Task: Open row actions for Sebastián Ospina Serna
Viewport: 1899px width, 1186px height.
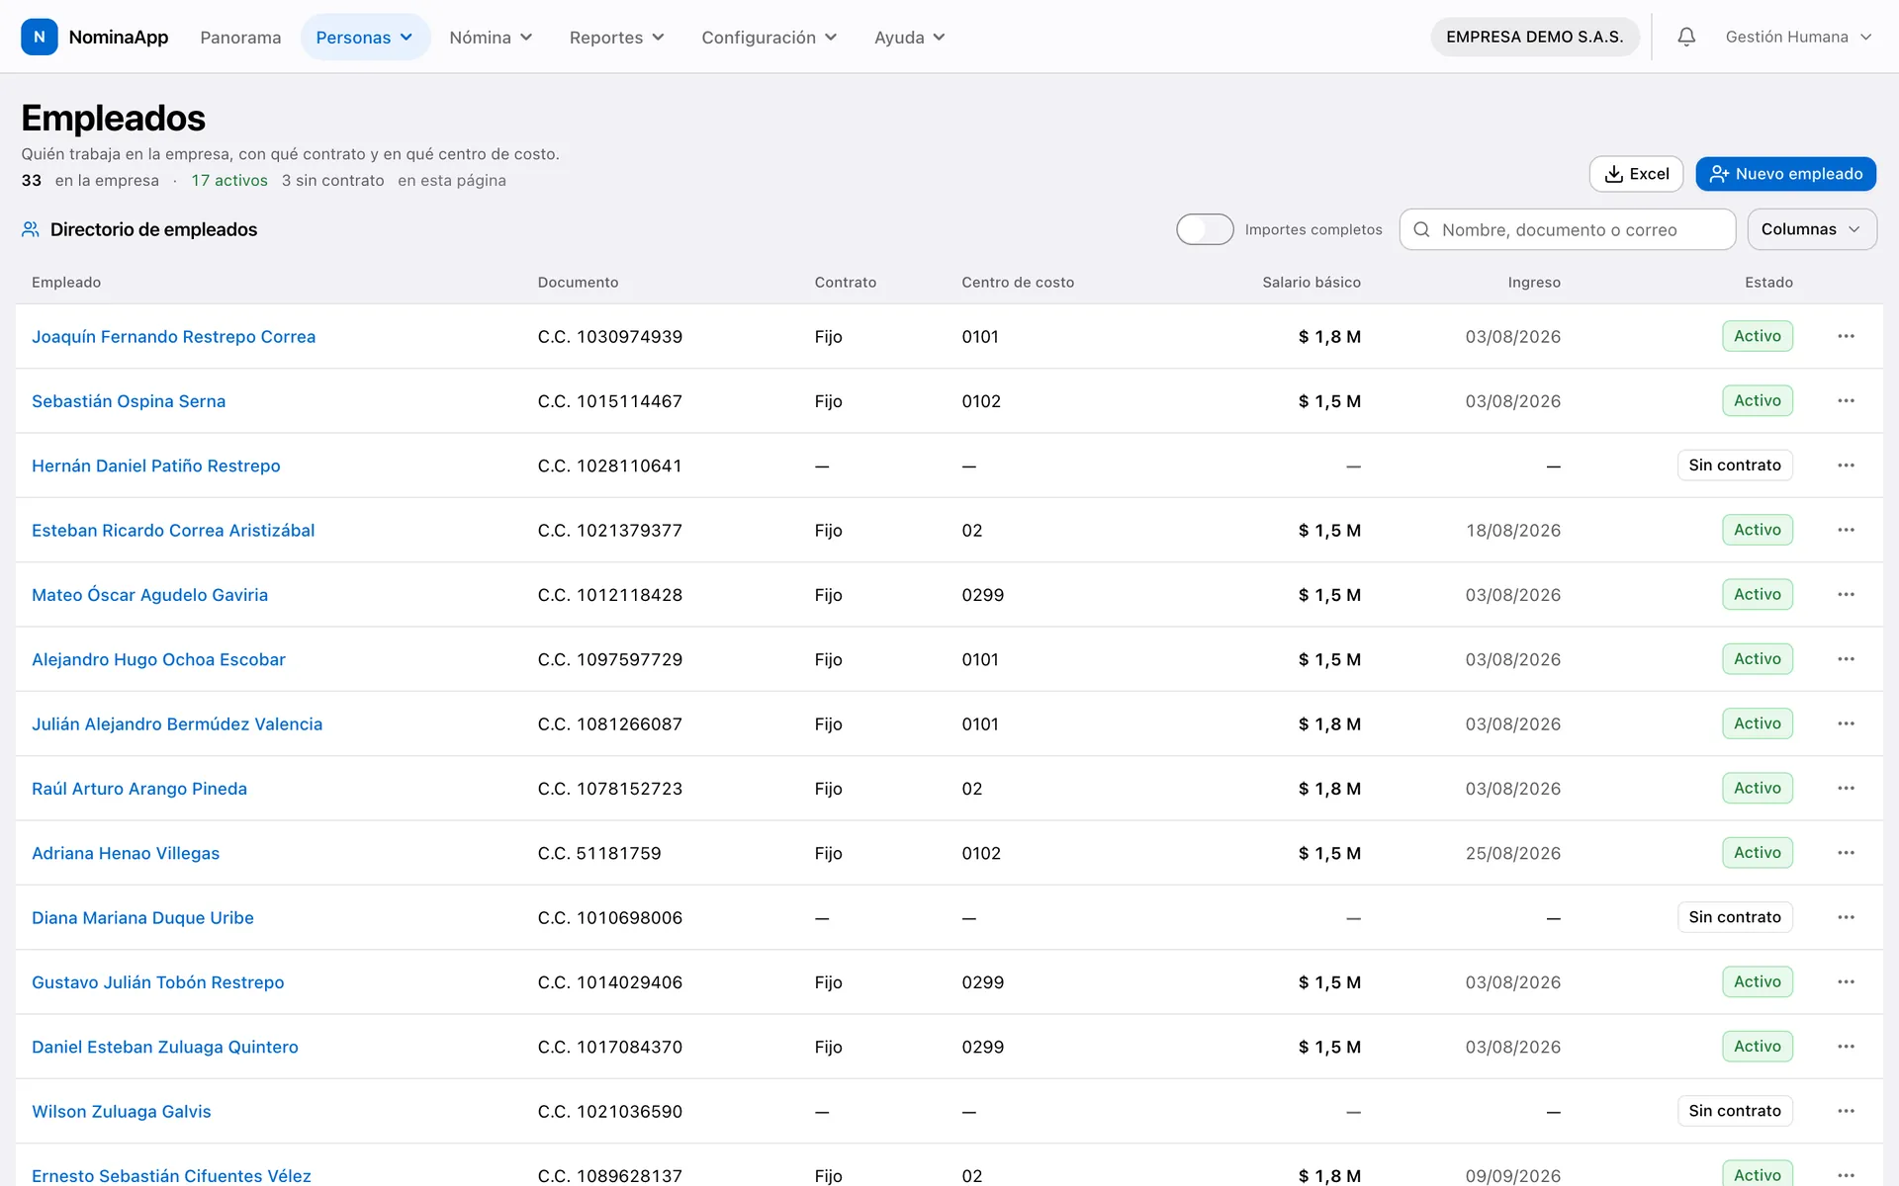Action: point(1846,400)
